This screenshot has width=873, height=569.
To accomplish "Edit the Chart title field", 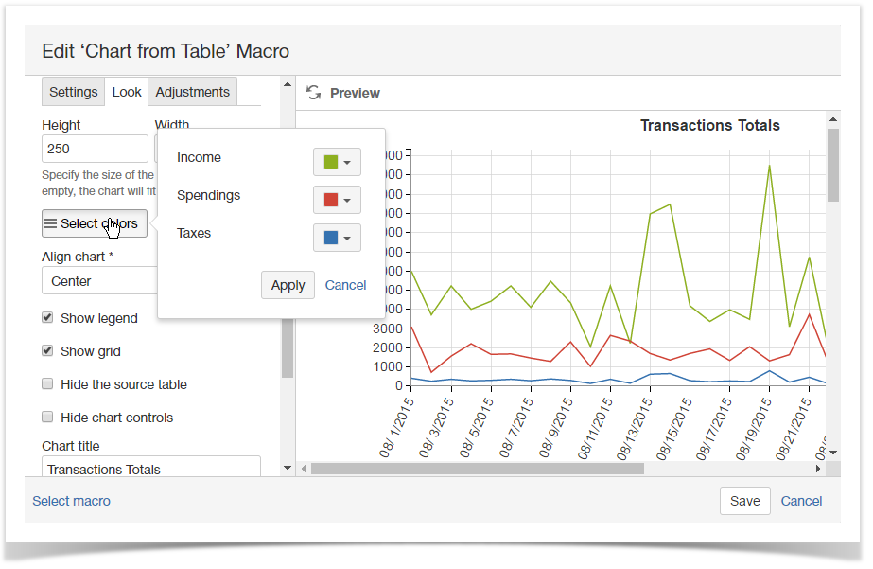I will point(151,467).
